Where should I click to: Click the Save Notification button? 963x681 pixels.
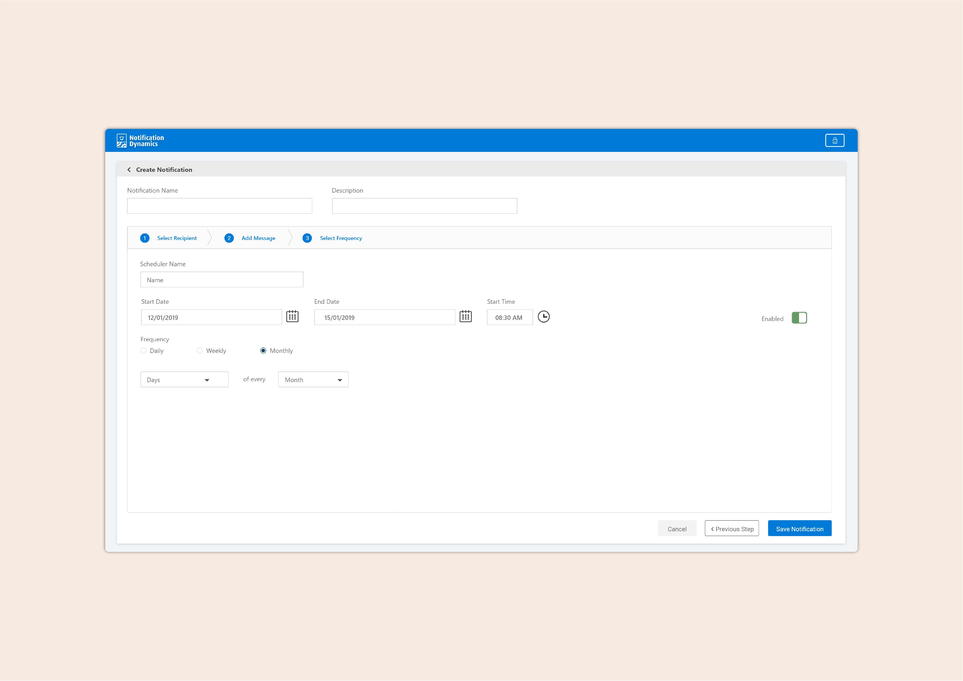800,529
